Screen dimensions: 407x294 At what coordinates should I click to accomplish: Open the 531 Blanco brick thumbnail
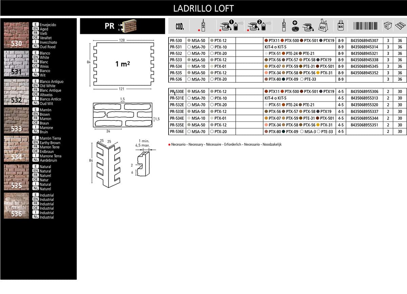pyautogui.click(x=16, y=63)
